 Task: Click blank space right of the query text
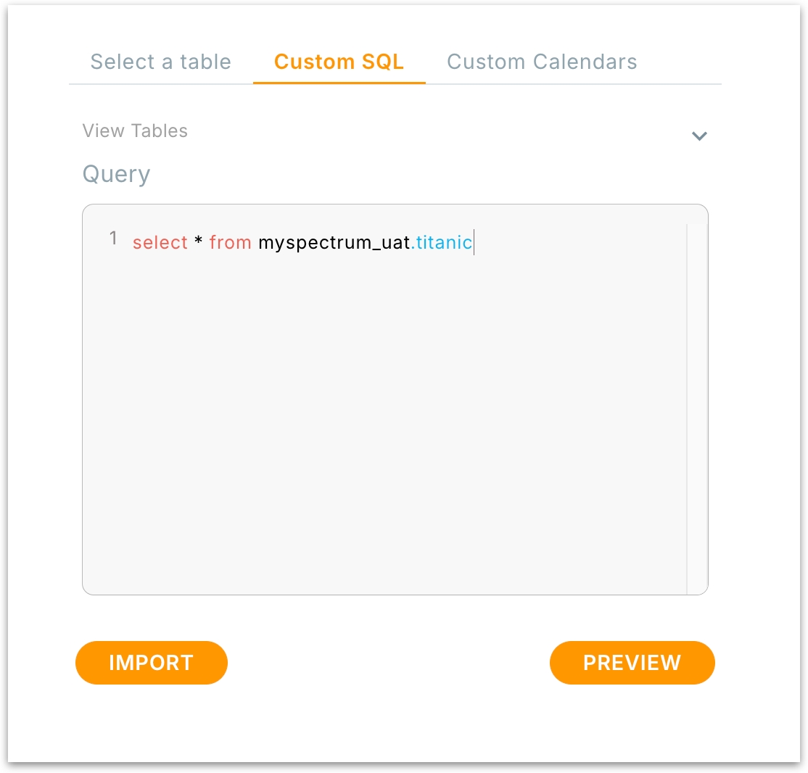click(580, 243)
